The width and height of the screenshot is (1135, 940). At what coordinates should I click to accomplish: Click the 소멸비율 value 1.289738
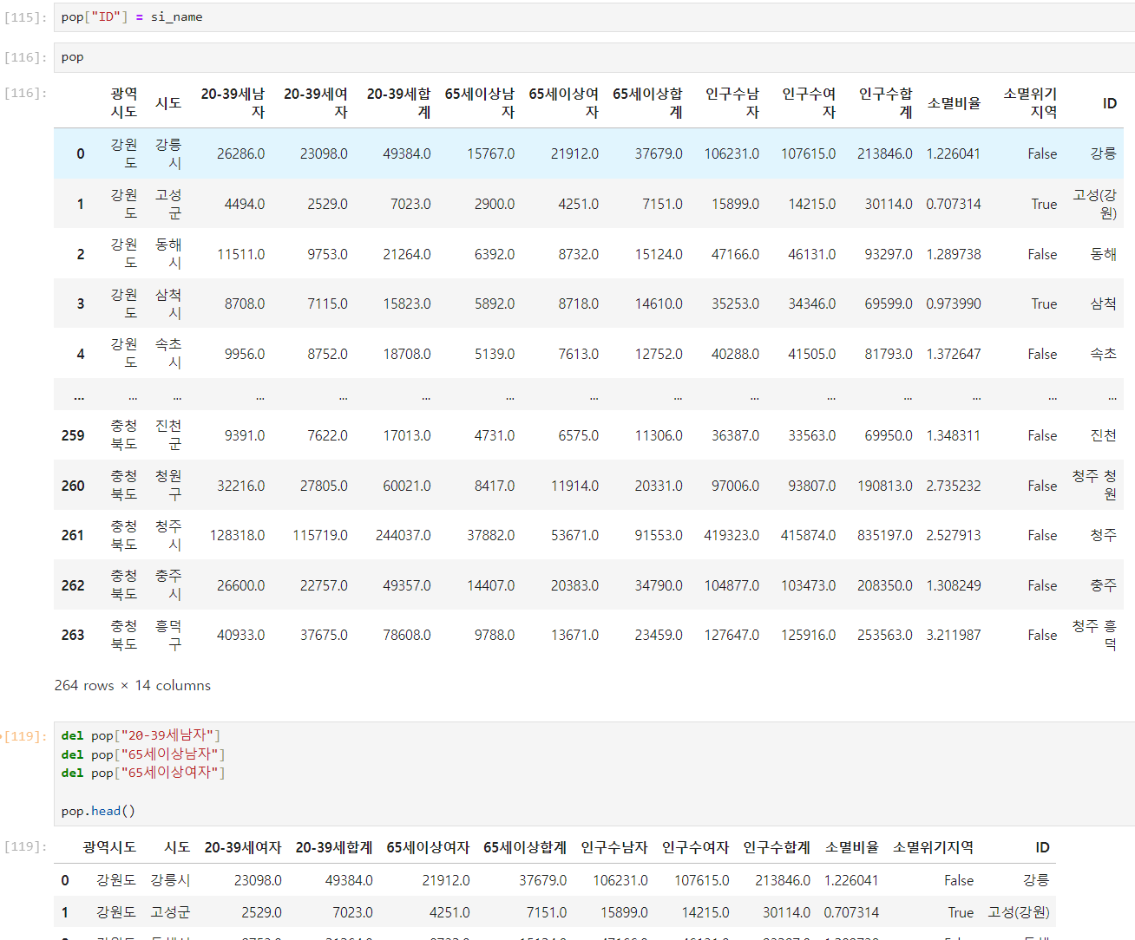(x=954, y=254)
